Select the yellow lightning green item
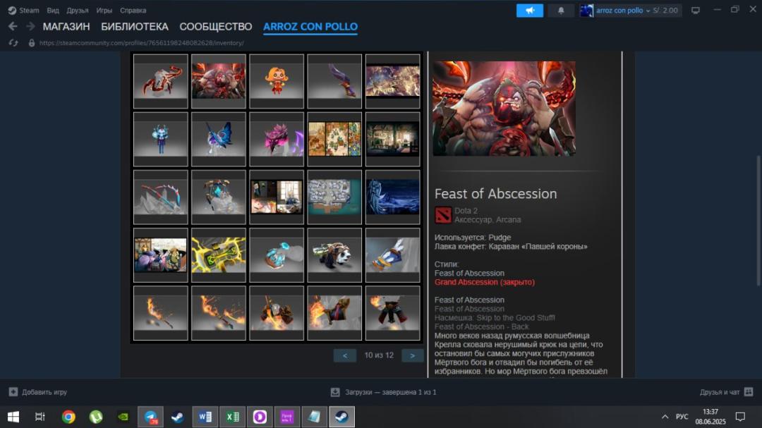The height and width of the screenshot is (428, 762). (219, 255)
